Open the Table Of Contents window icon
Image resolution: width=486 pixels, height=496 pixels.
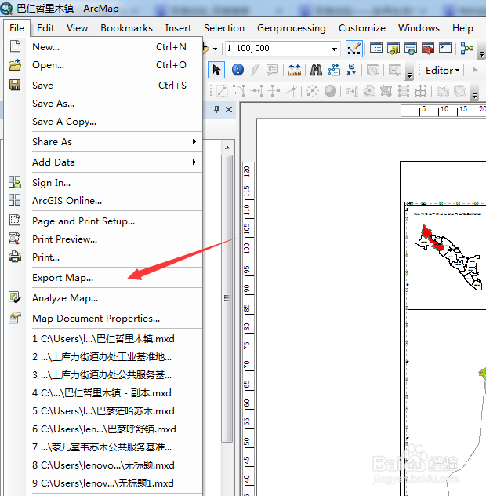coord(376,49)
